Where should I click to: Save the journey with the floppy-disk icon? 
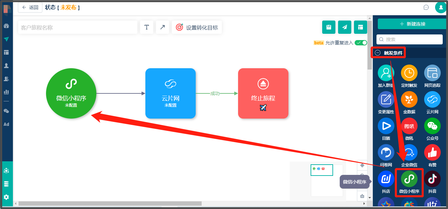[329, 27]
